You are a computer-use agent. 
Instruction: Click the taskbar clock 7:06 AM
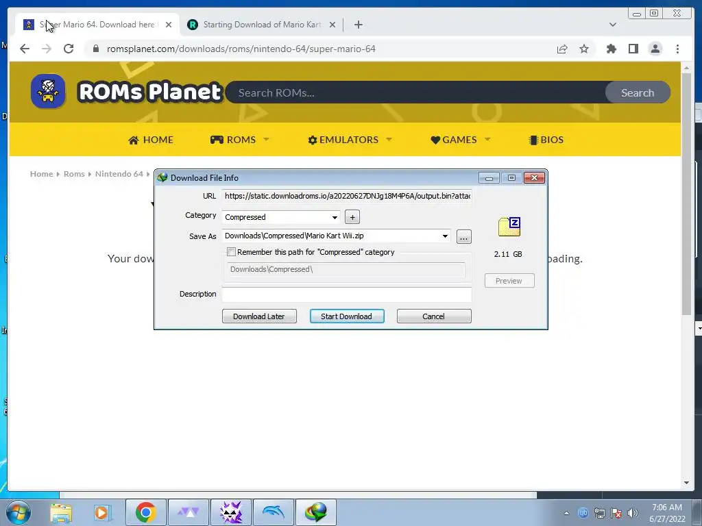(666, 508)
